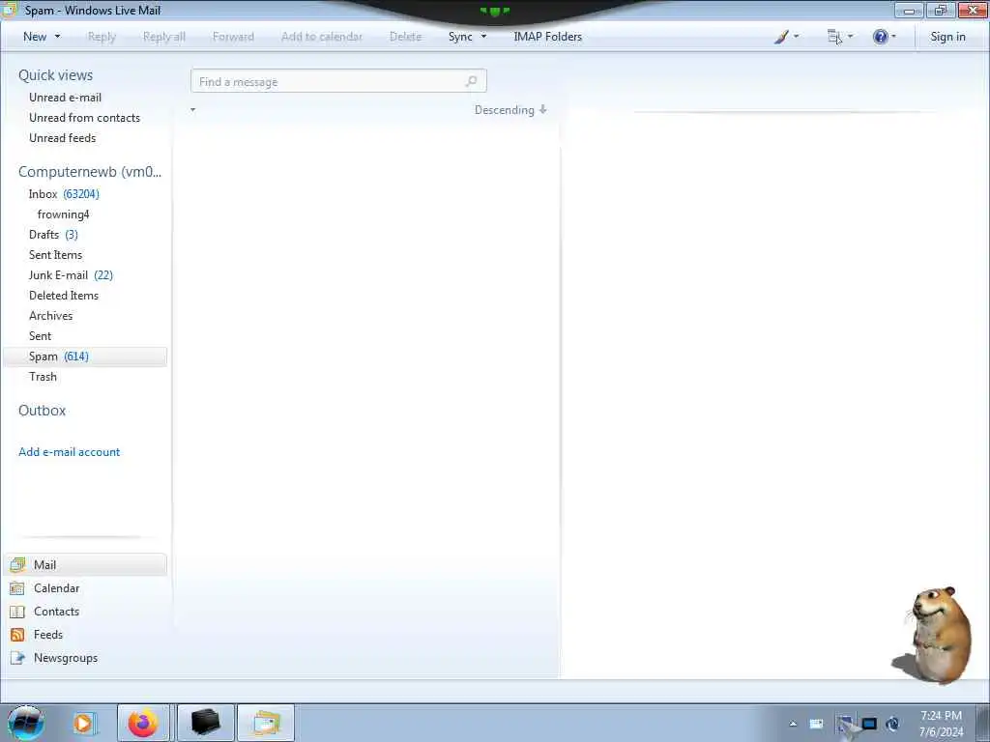Click the Quick views heading
The width and height of the screenshot is (990, 742).
55,75
